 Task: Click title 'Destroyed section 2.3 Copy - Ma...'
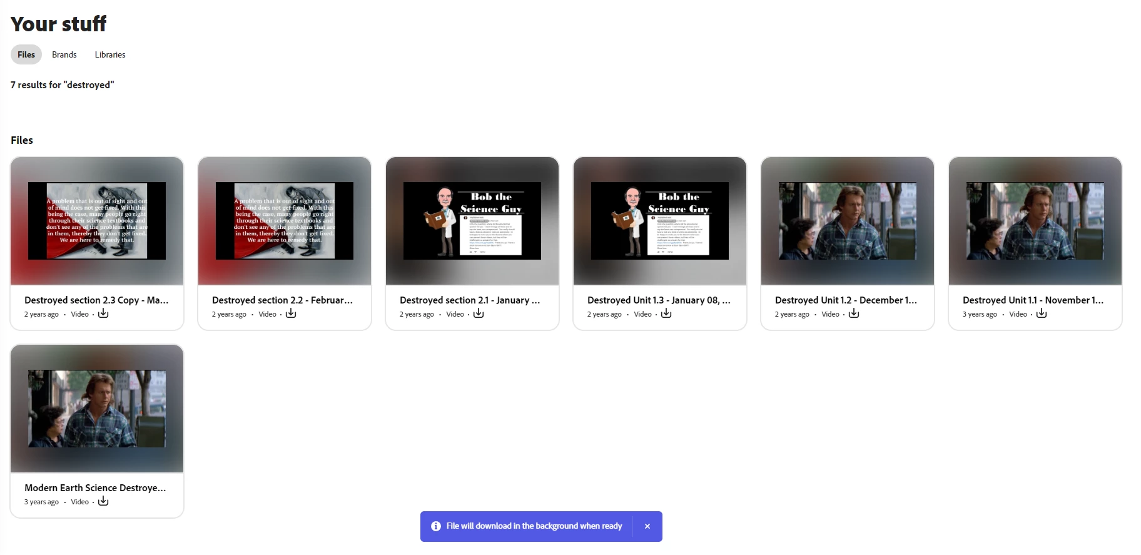click(x=96, y=300)
